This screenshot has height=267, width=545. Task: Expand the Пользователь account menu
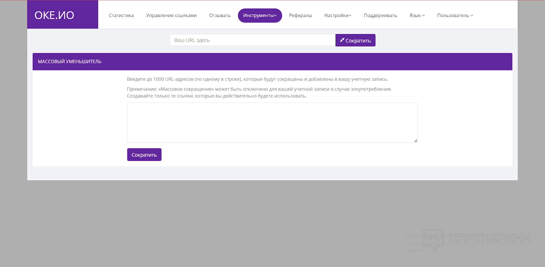pyautogui.click(x=455, y=16)
